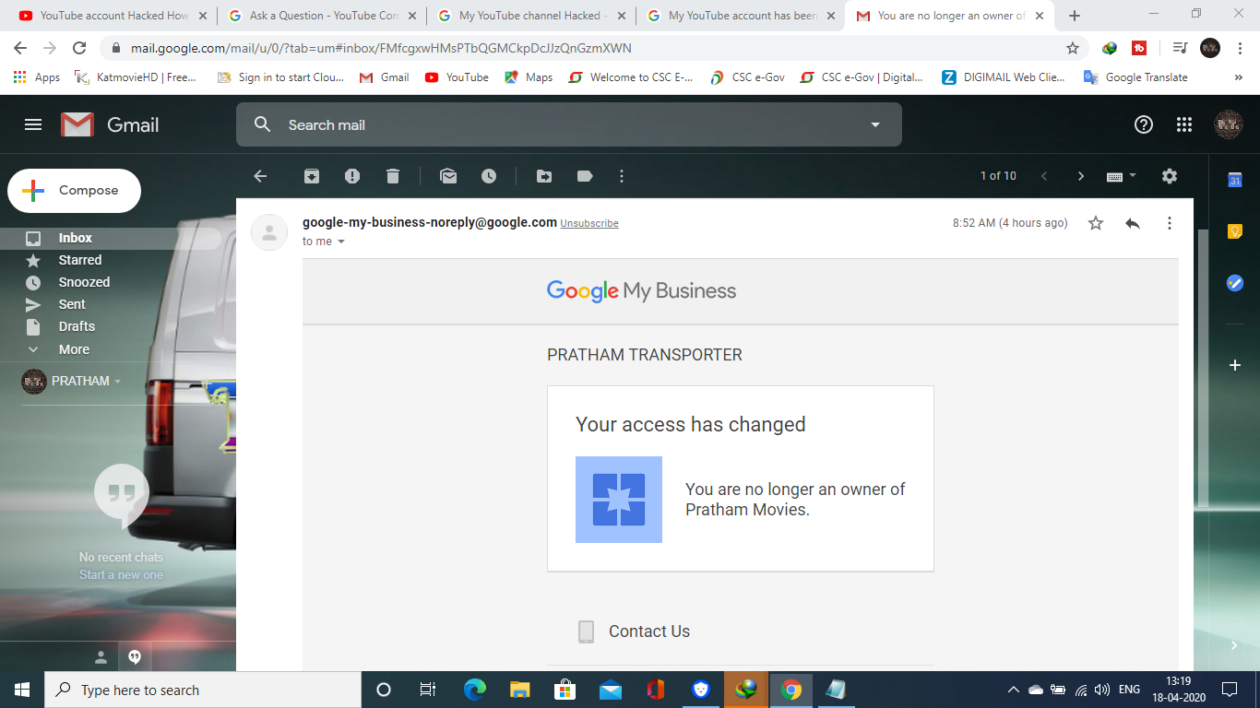Open message more options three dots
Screen dimensions: 1260x708
(x=1170, y=223)
